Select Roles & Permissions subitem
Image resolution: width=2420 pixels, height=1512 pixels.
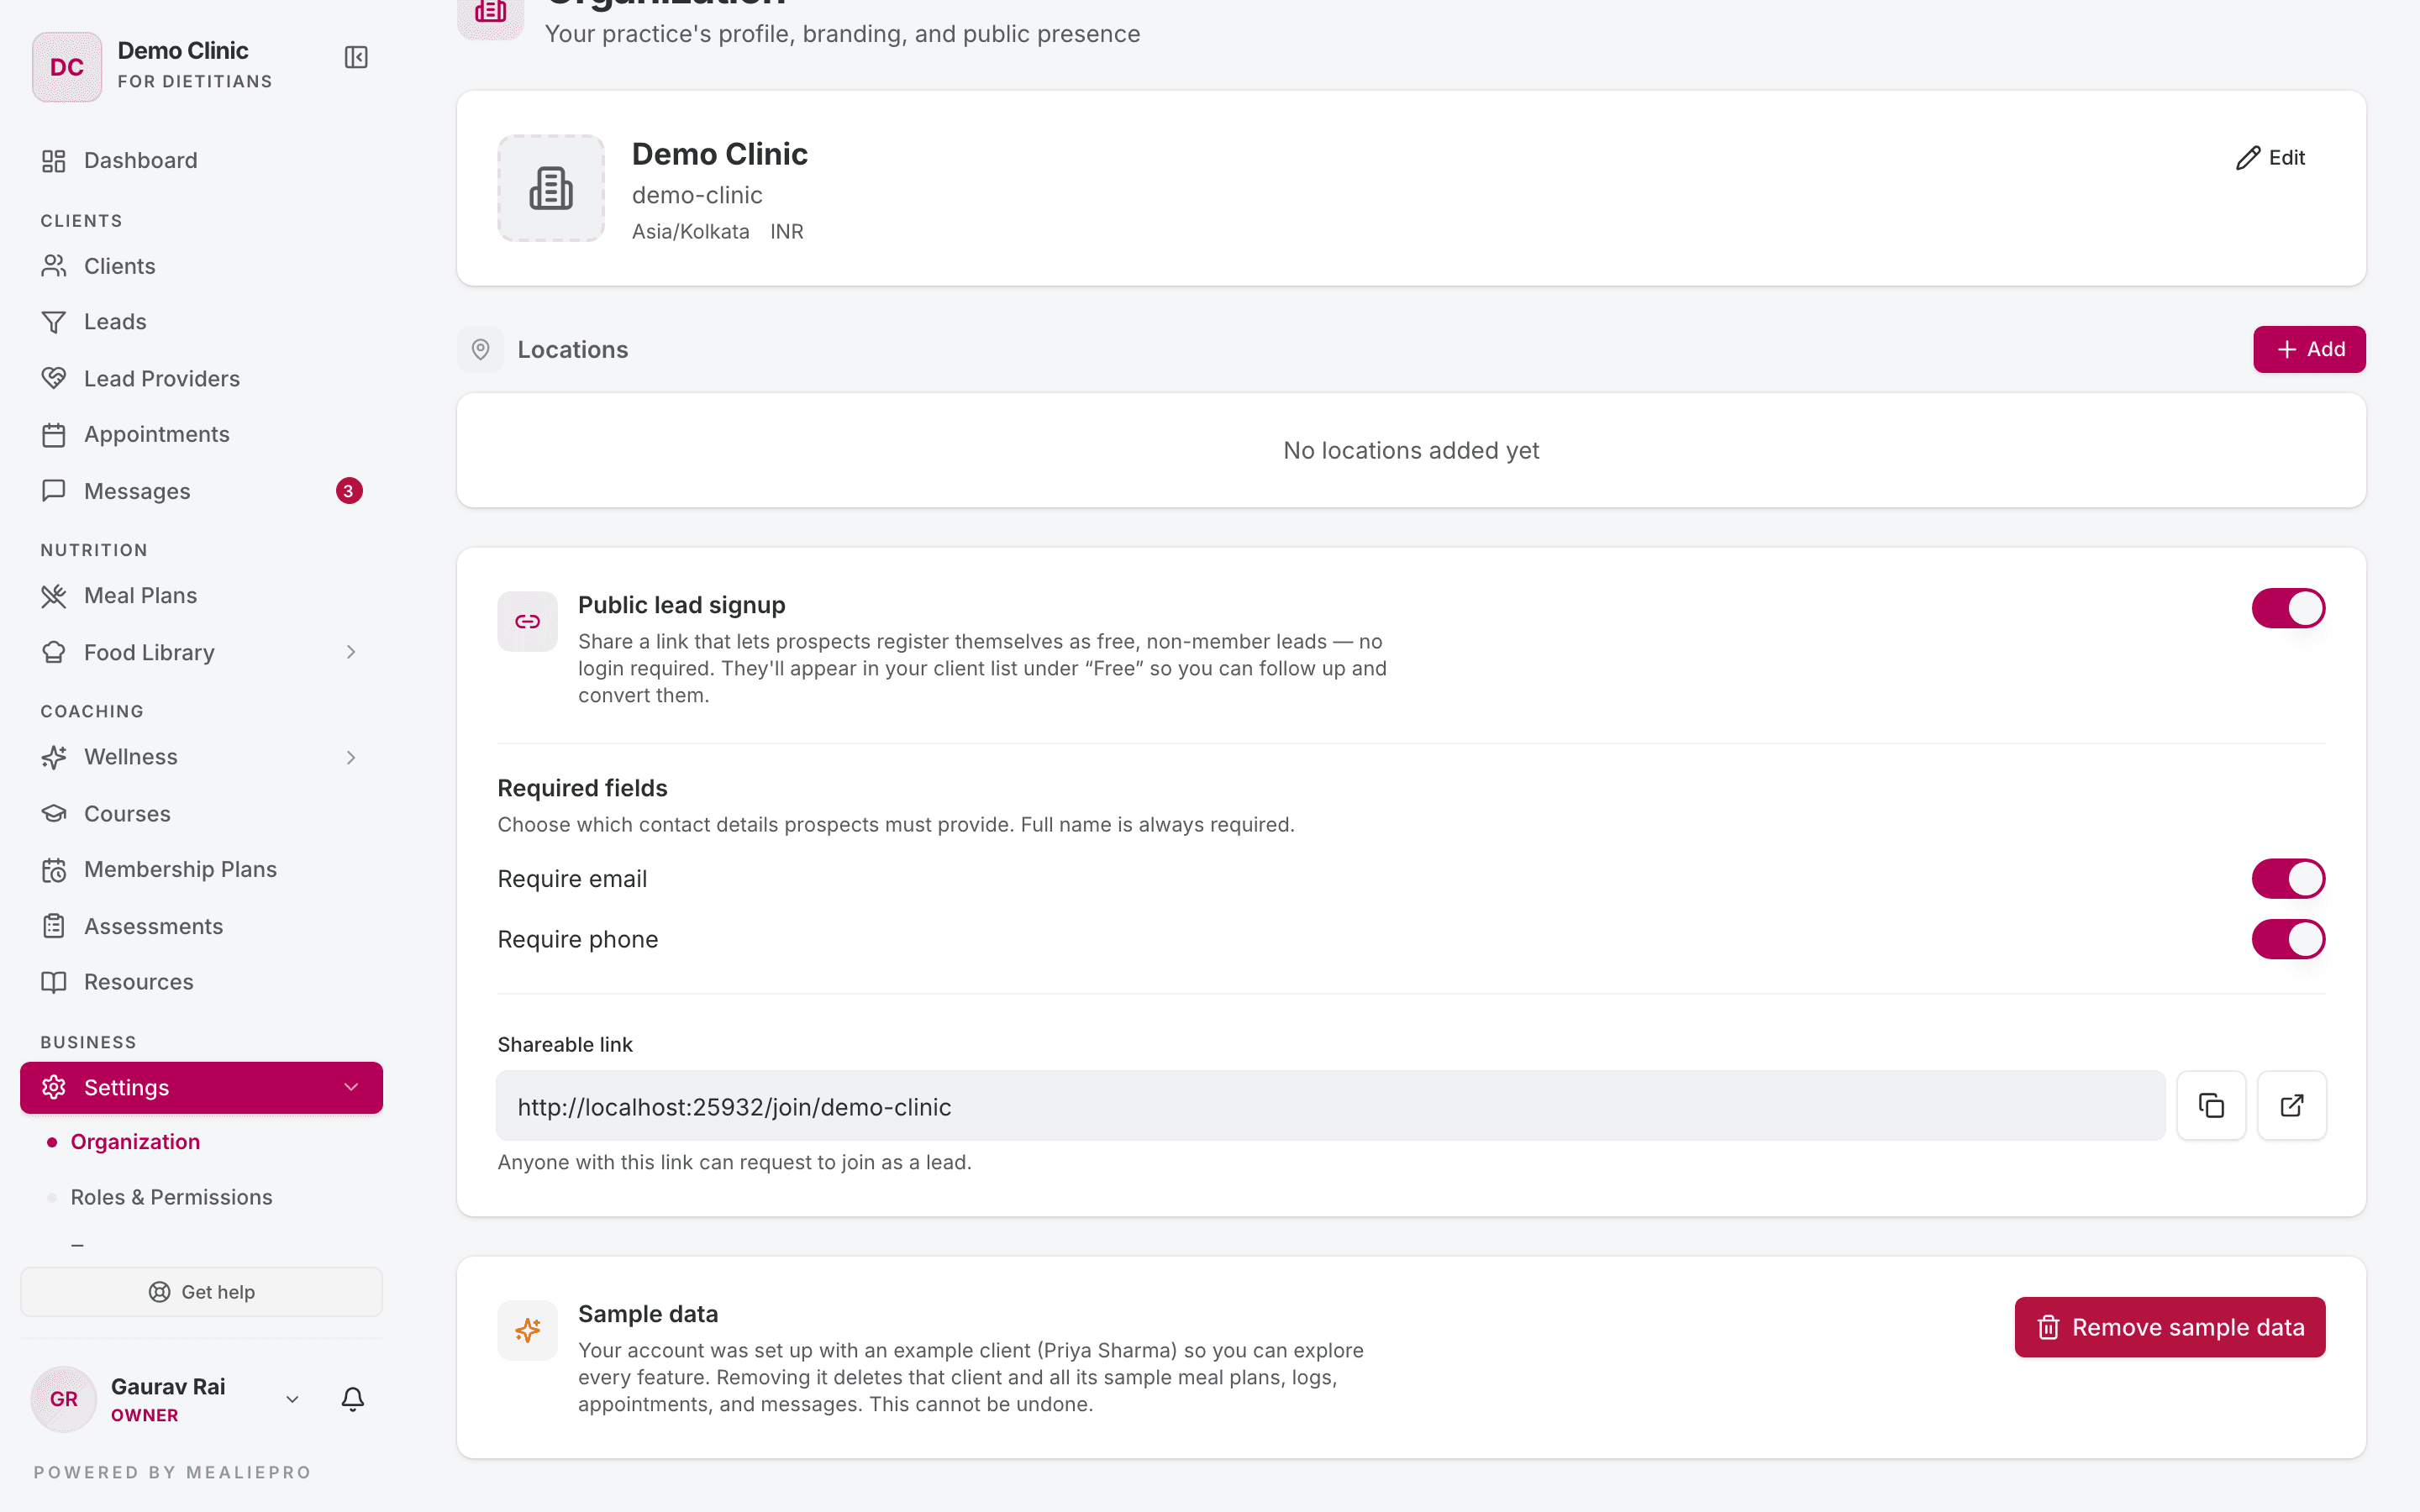171,1197
